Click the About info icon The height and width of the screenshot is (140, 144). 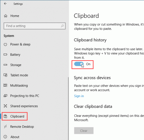pos(6,137)
